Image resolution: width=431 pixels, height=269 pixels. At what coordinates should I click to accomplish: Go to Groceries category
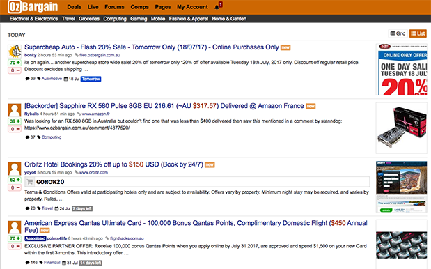click(89, 19)
